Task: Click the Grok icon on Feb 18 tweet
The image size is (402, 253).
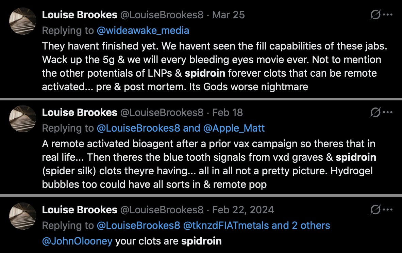Action: tap(375, 112)
